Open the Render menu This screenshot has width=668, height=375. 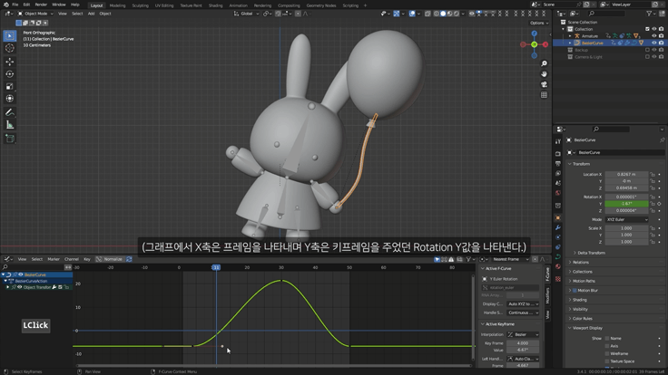(x=41, y=5)
